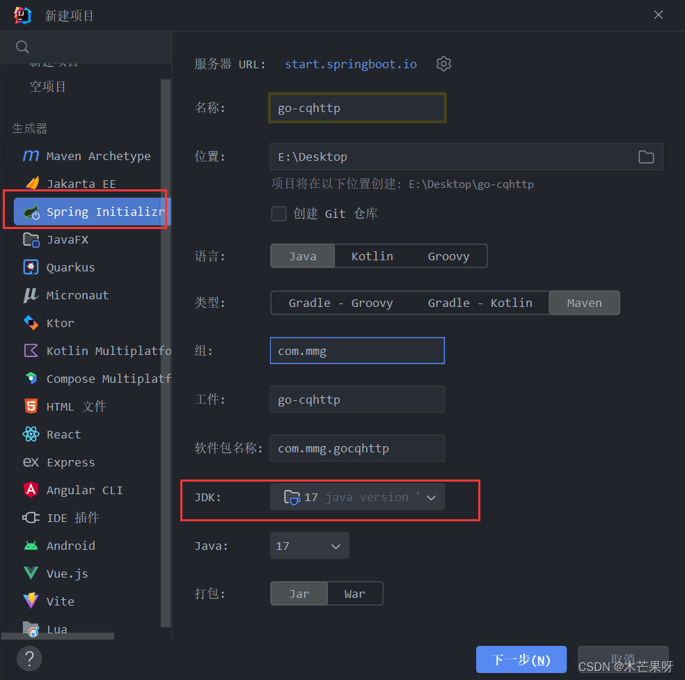Click the 位置 field showing E:\Desktop
685x680 pixels.
[466, 157]
